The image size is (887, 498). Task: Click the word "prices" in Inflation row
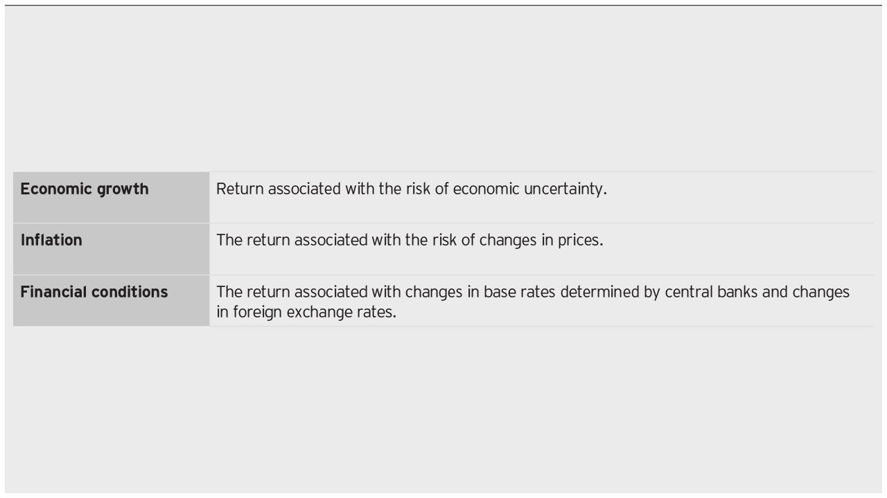(580, 240)
